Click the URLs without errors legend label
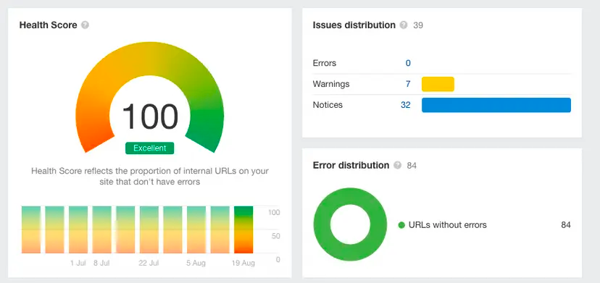 click(448, 225)
